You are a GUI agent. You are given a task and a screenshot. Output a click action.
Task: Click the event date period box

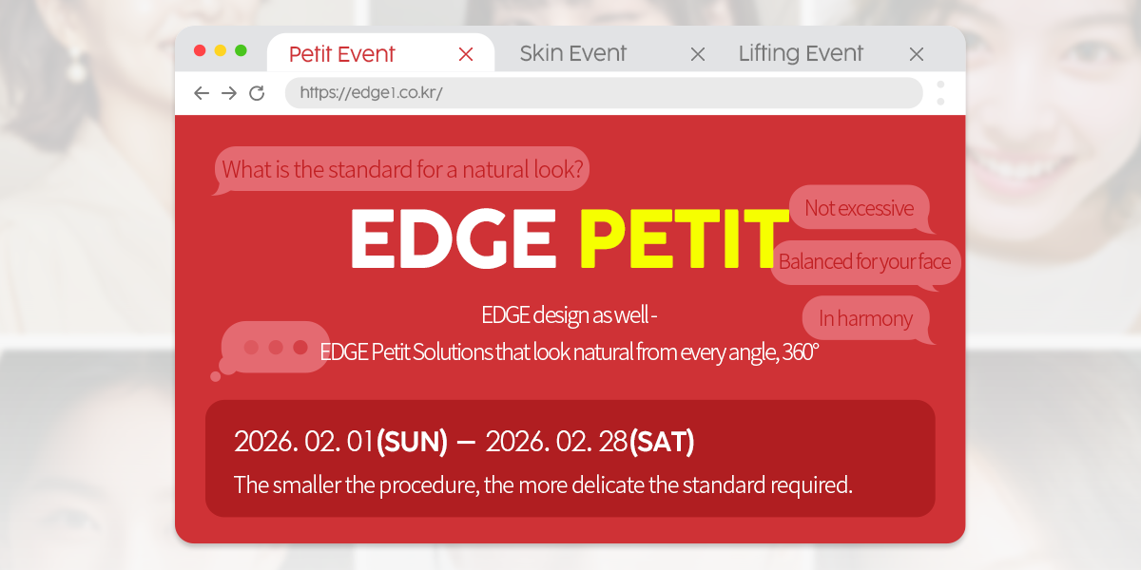pos(570,458)
